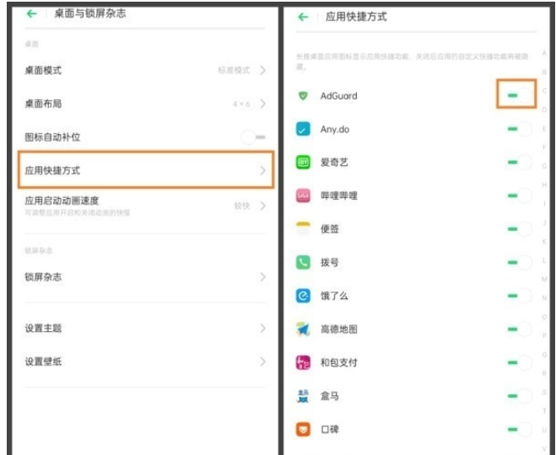Go back from 桌面与锁屏杂志 screen
The height and width of the screenshot is (455, 556).
click(32, 13)
